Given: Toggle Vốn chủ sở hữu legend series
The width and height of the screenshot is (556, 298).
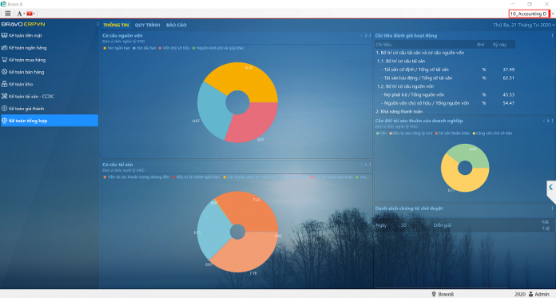Looking at the screenshot, I should (x=174, y=48).
